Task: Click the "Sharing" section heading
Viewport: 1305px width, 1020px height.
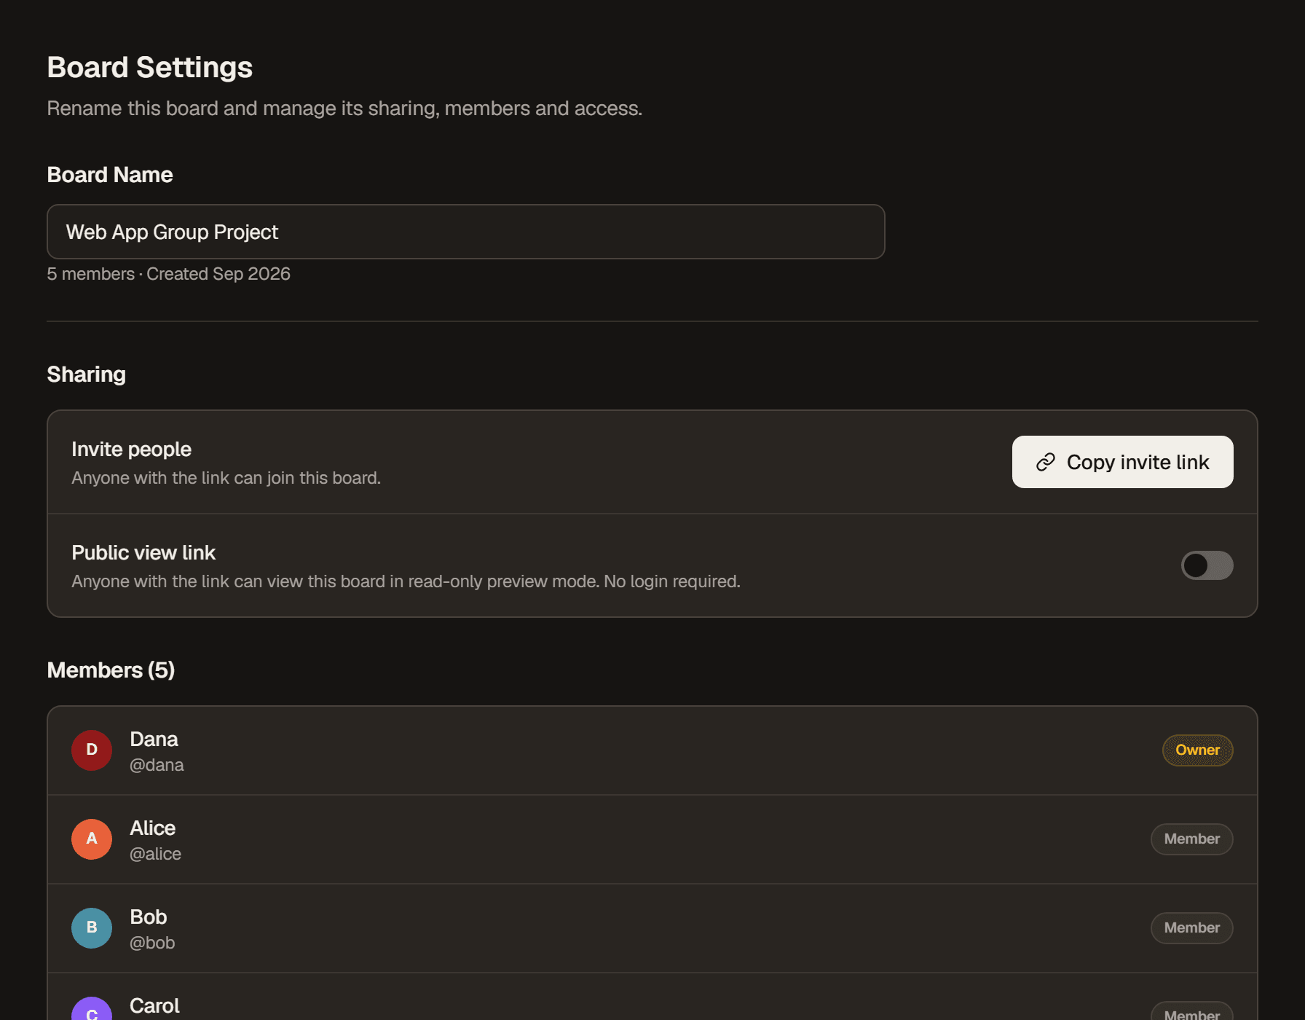Action: 87,374
